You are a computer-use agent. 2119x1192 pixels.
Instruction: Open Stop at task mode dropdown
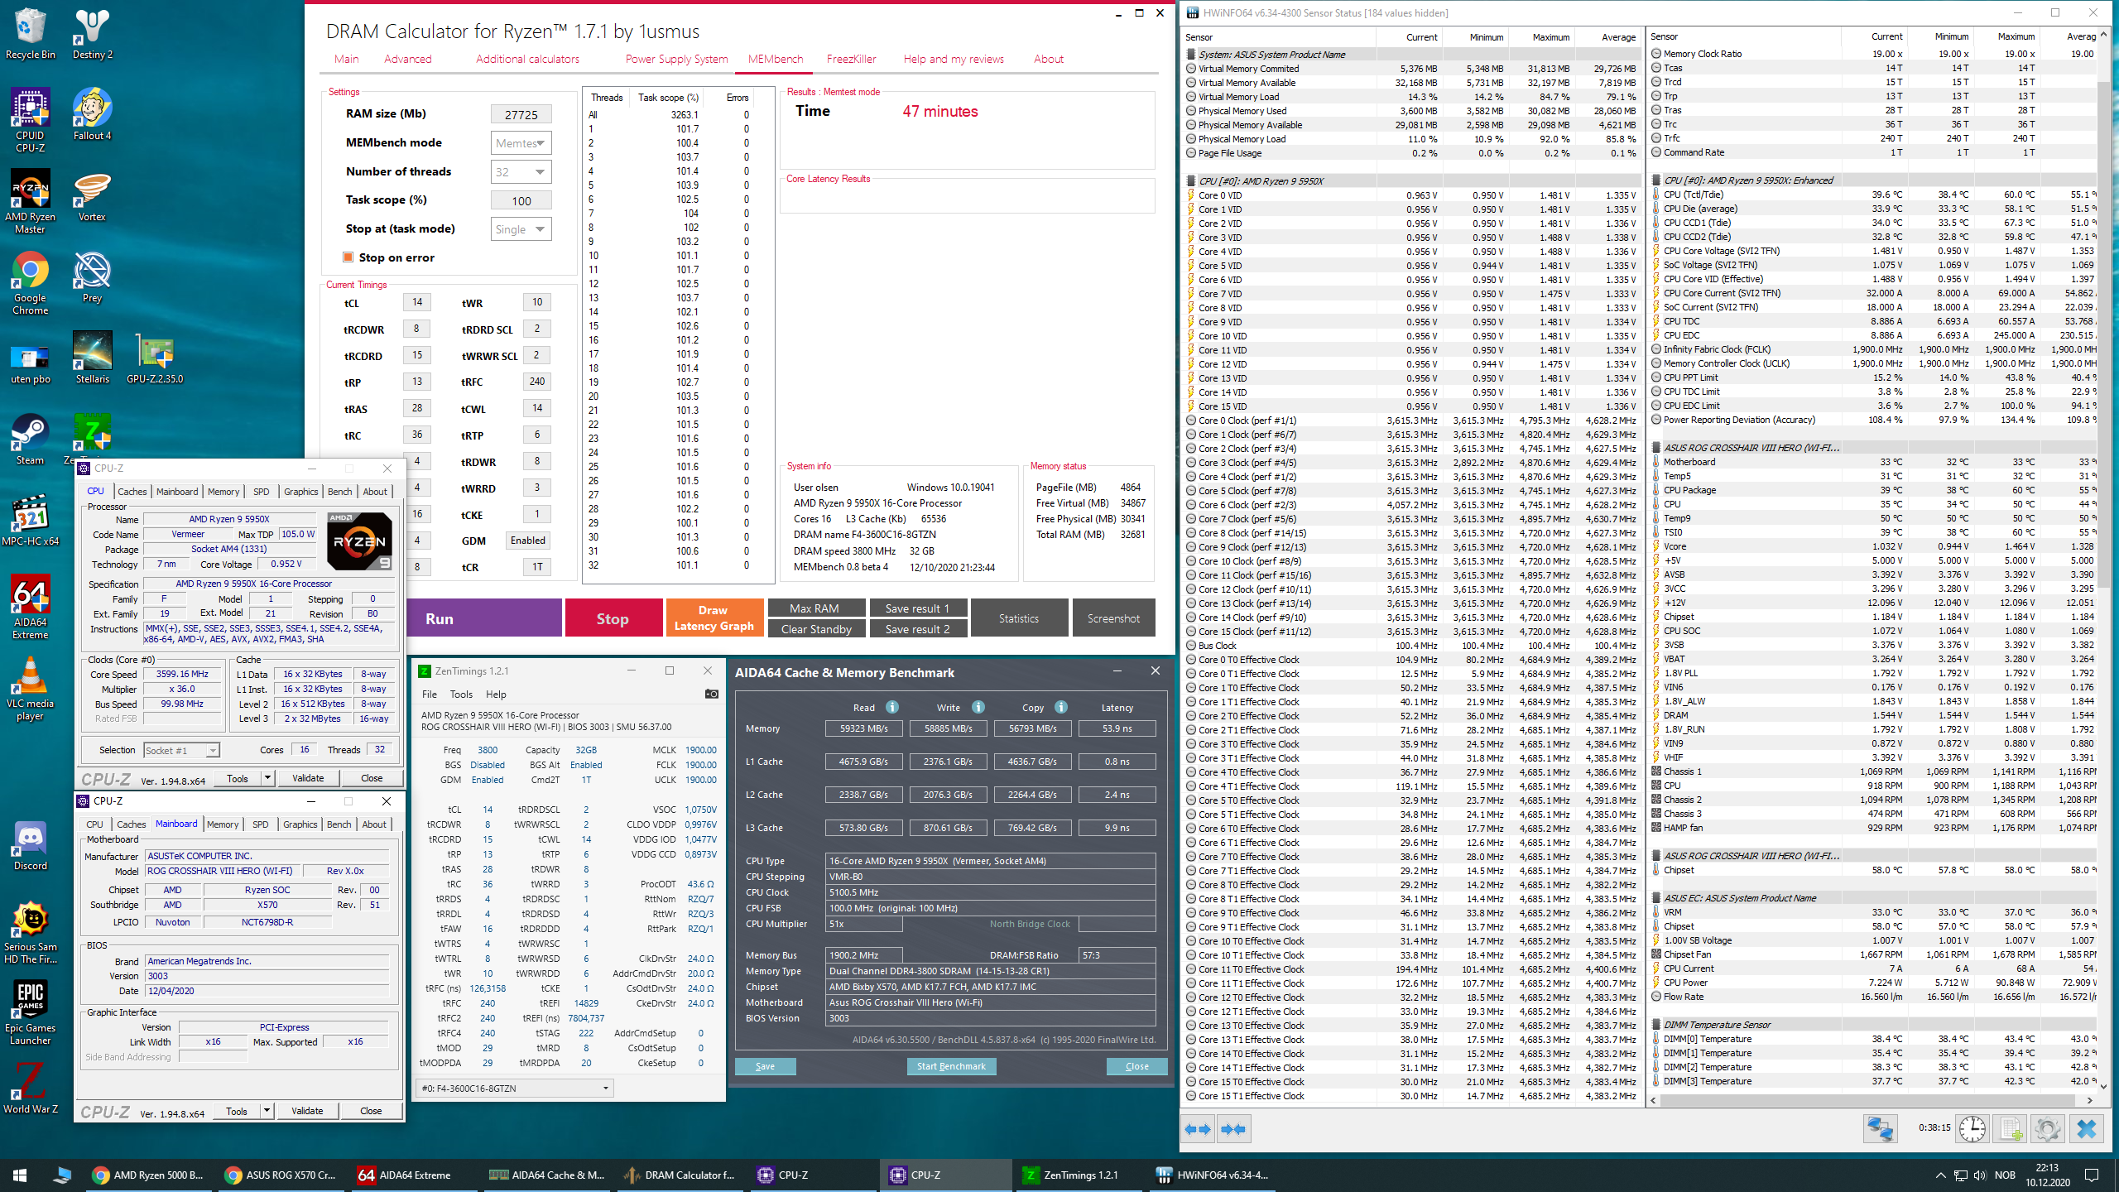click(x=521, y=229)
